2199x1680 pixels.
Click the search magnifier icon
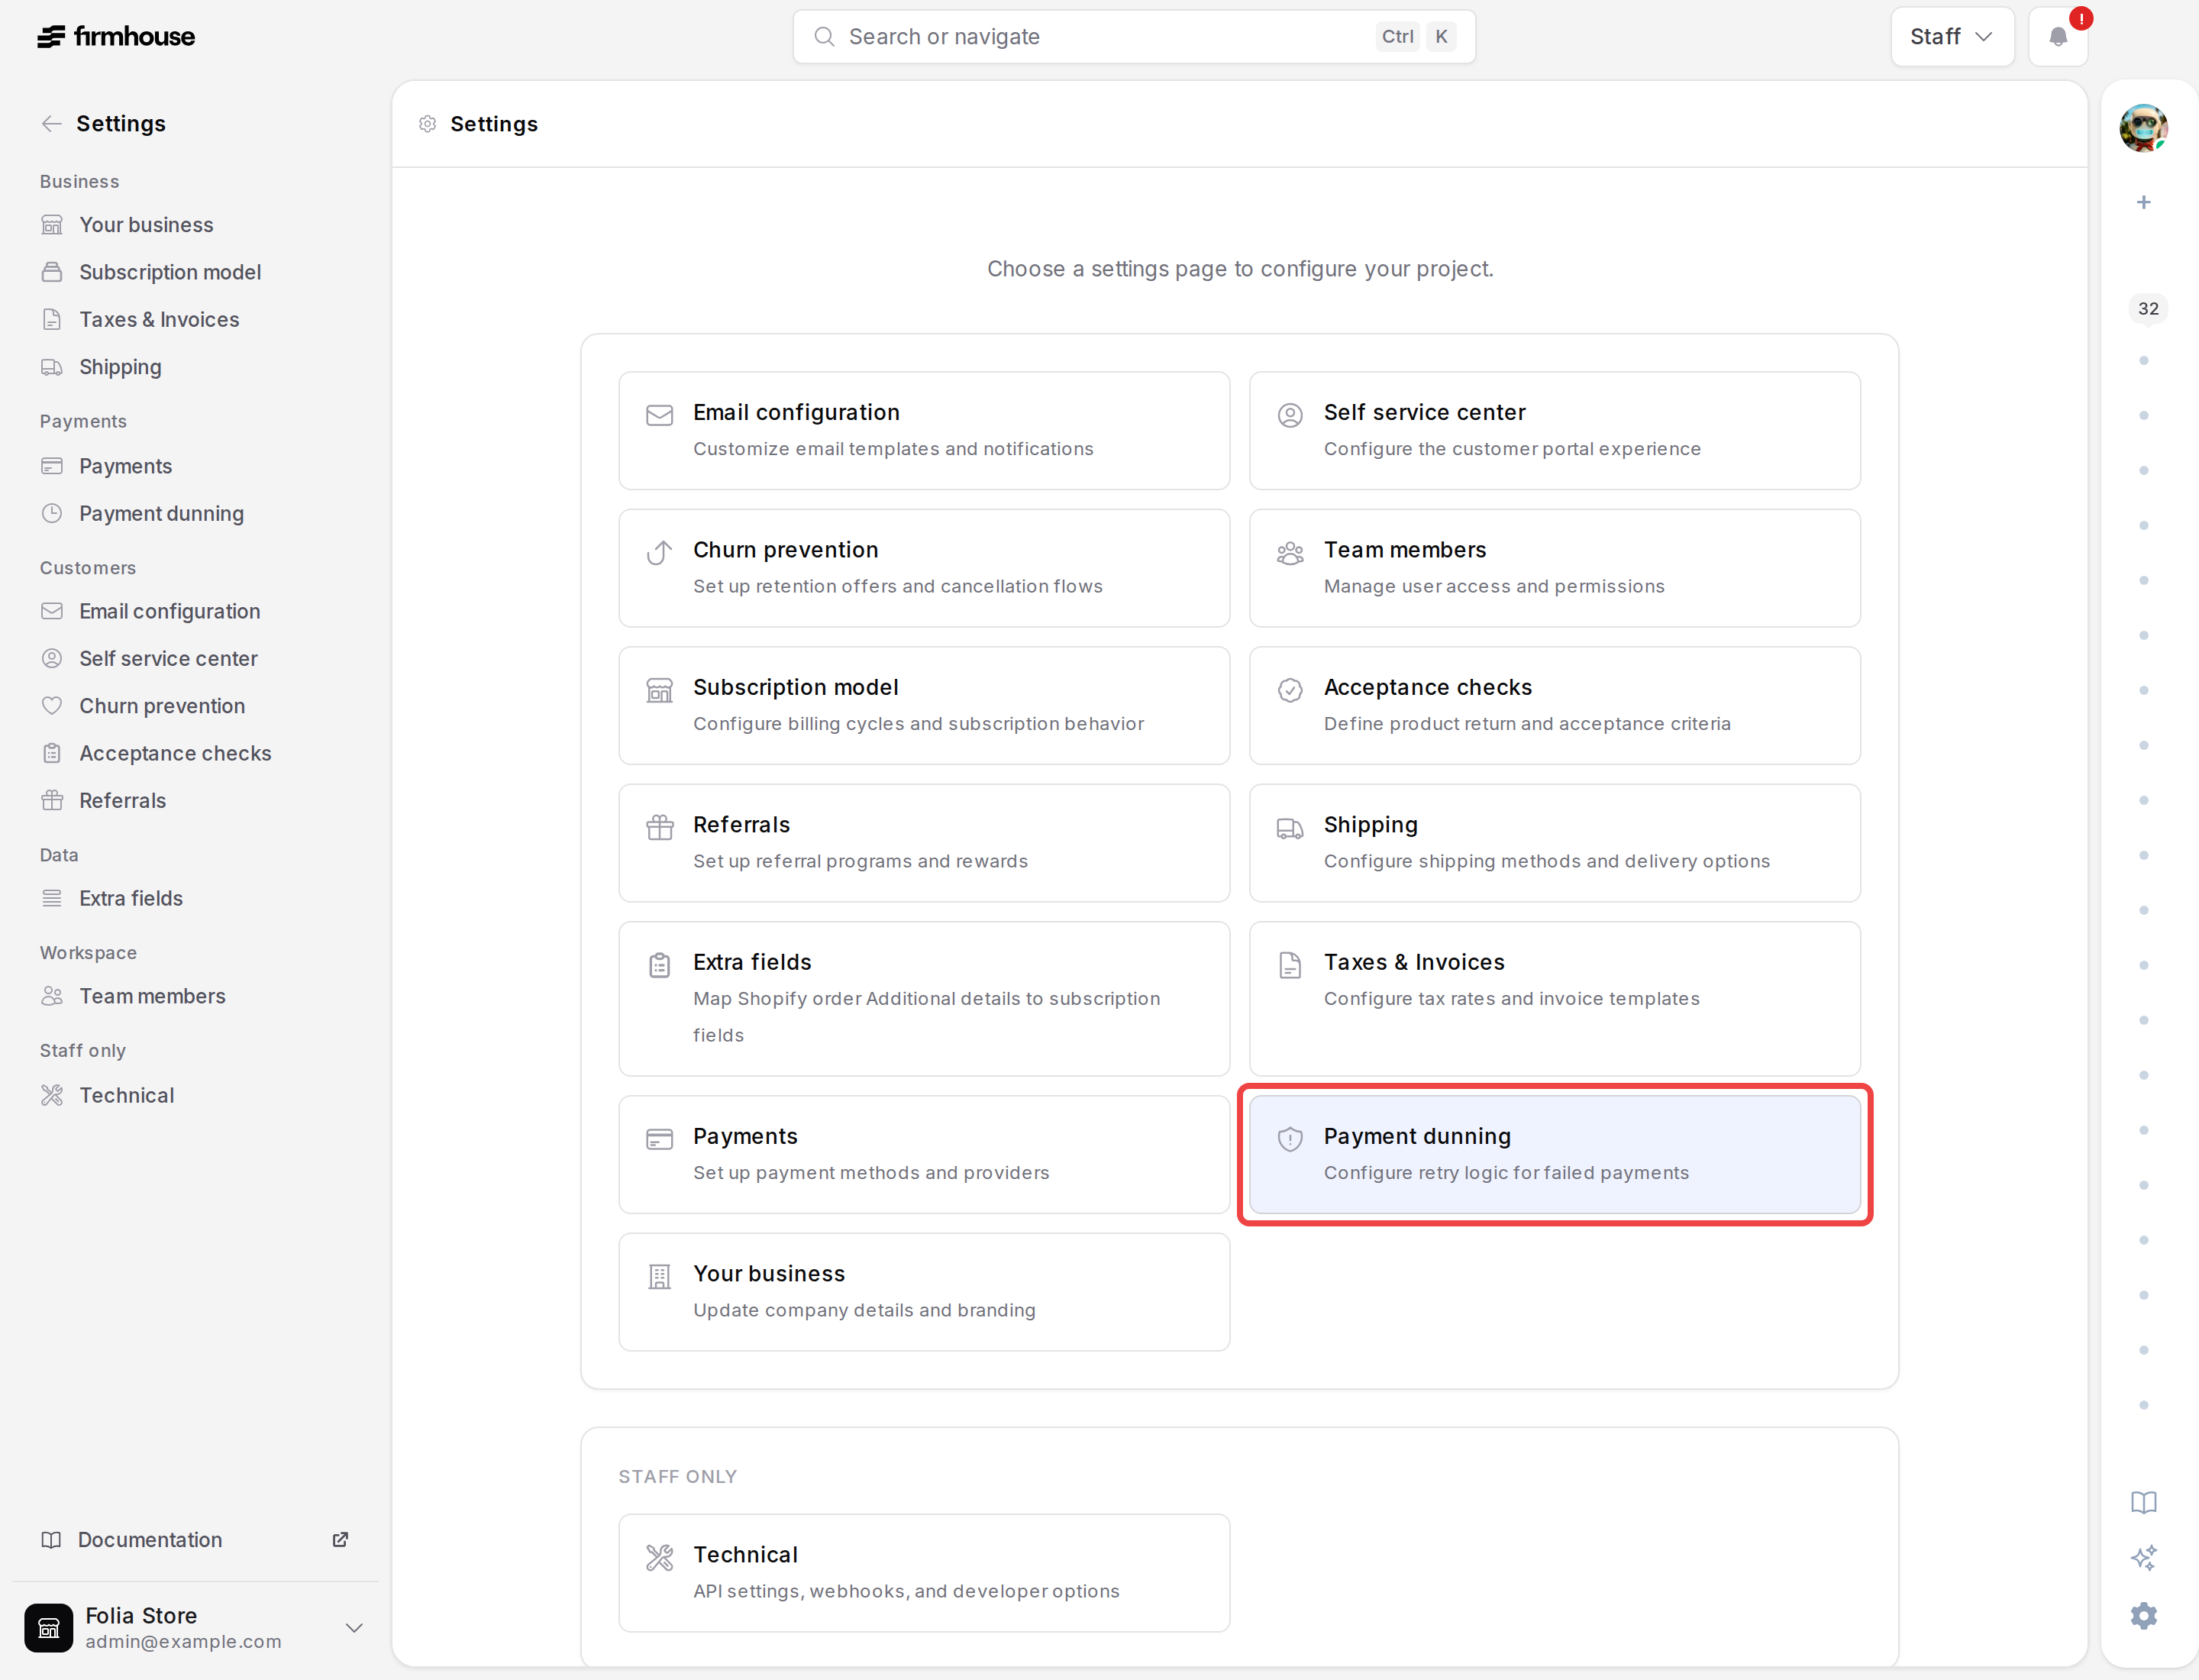point(824,37)
